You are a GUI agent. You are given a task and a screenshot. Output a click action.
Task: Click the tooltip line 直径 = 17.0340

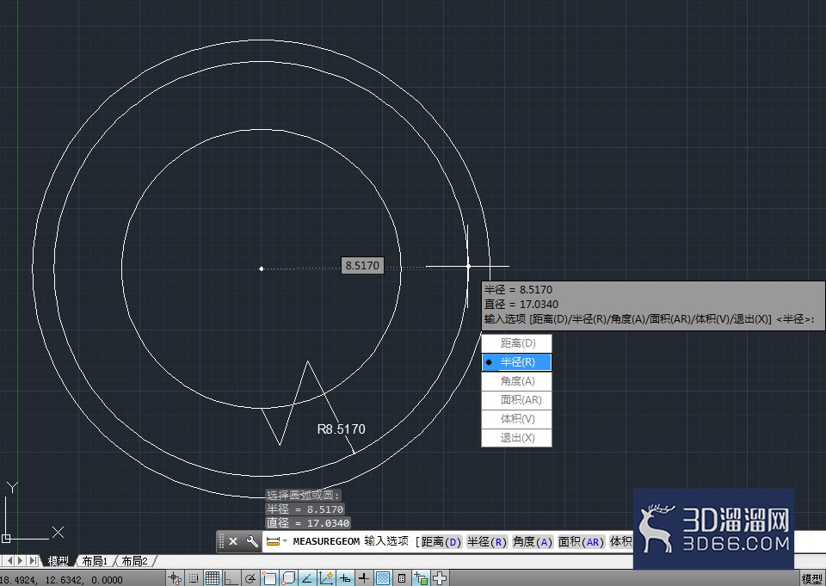coord(521,304)
